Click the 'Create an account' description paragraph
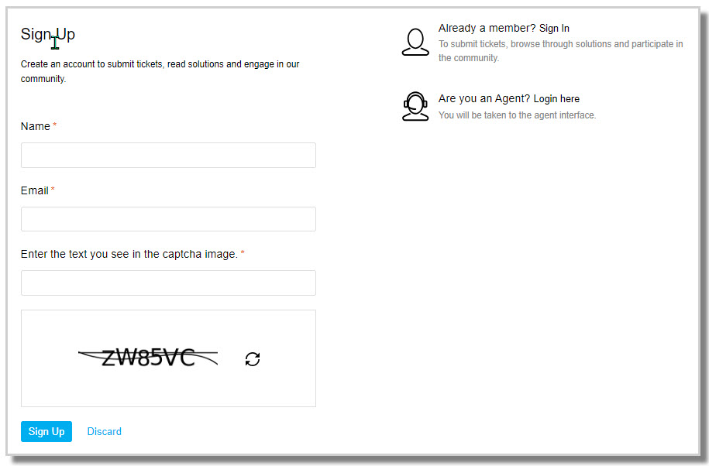The width and height of the screenshot is (709, 466). [x=160, y=71]
